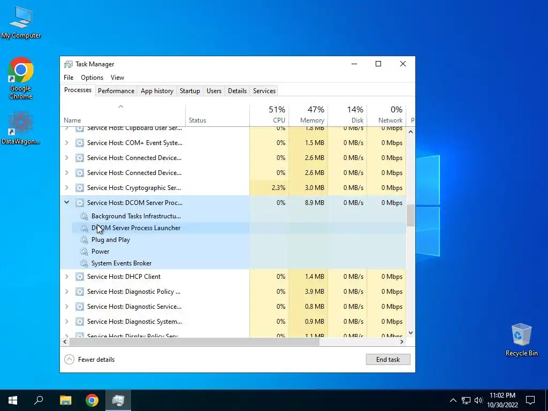Click gear icon of COM+ Event System row
This screenshot has height=411, width=548.
(80, 143)
